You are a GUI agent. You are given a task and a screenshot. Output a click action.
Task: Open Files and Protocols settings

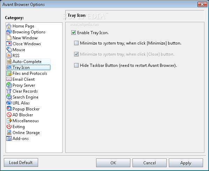pyautogui.click(x=30, y=73)
